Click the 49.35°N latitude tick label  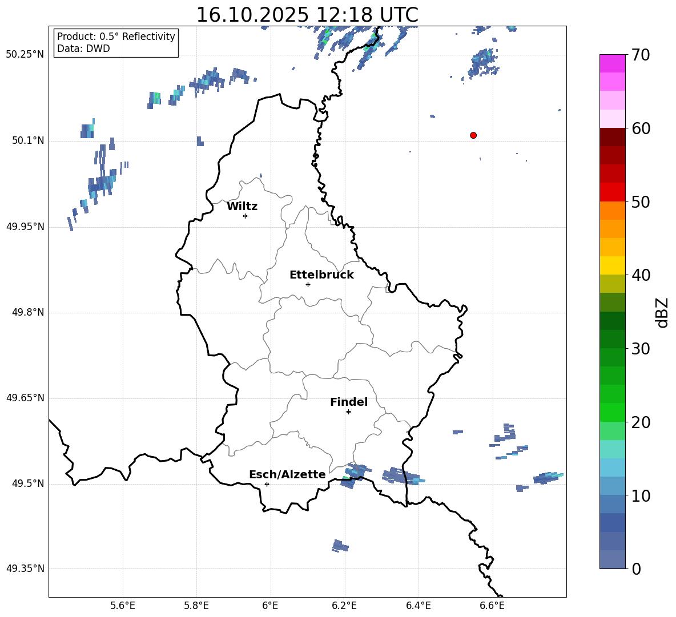tap(25, 568)
